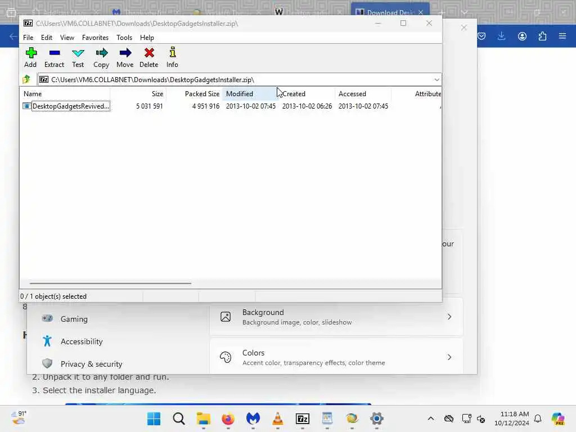Sort by the Created column header
Screen dimensions: 576x432
[x=307, y=94]
